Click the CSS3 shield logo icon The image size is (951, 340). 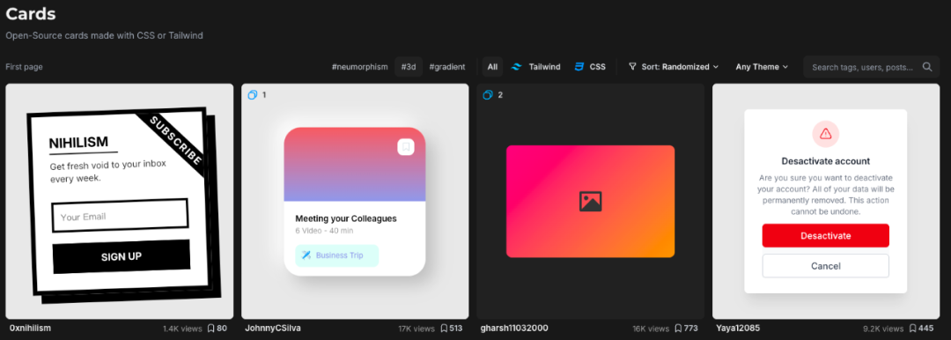579,67
